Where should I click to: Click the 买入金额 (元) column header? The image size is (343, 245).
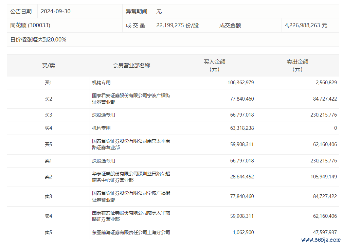coord(214,66)
